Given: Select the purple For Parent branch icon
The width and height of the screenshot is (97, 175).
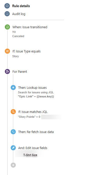Looking at the screenshot, I should (x=7, y=71).
